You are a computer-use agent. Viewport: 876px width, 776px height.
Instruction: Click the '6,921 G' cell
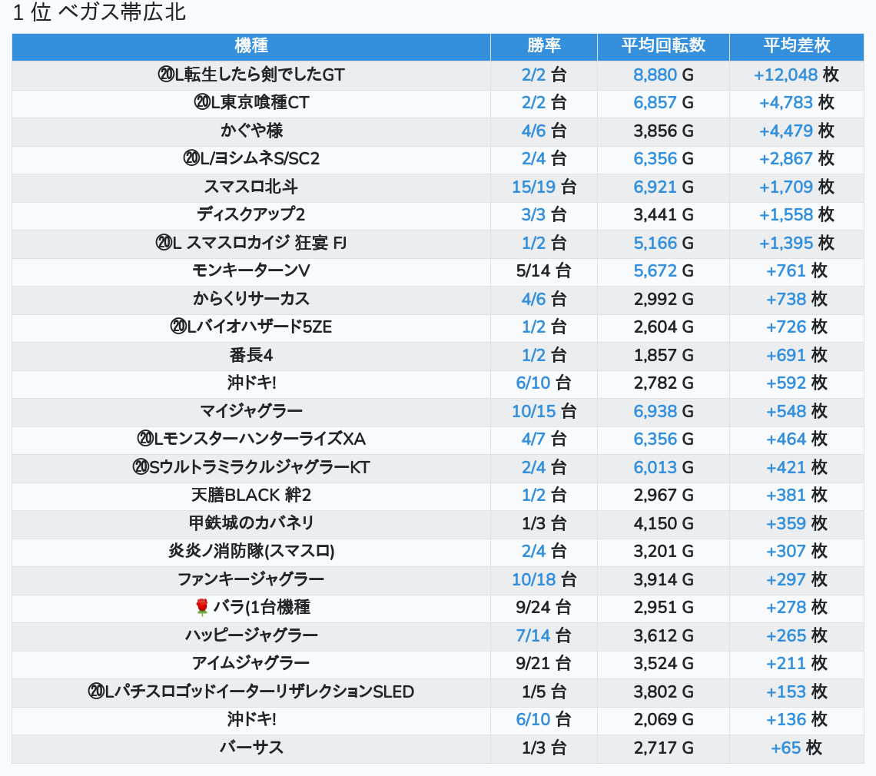(663, 187)
